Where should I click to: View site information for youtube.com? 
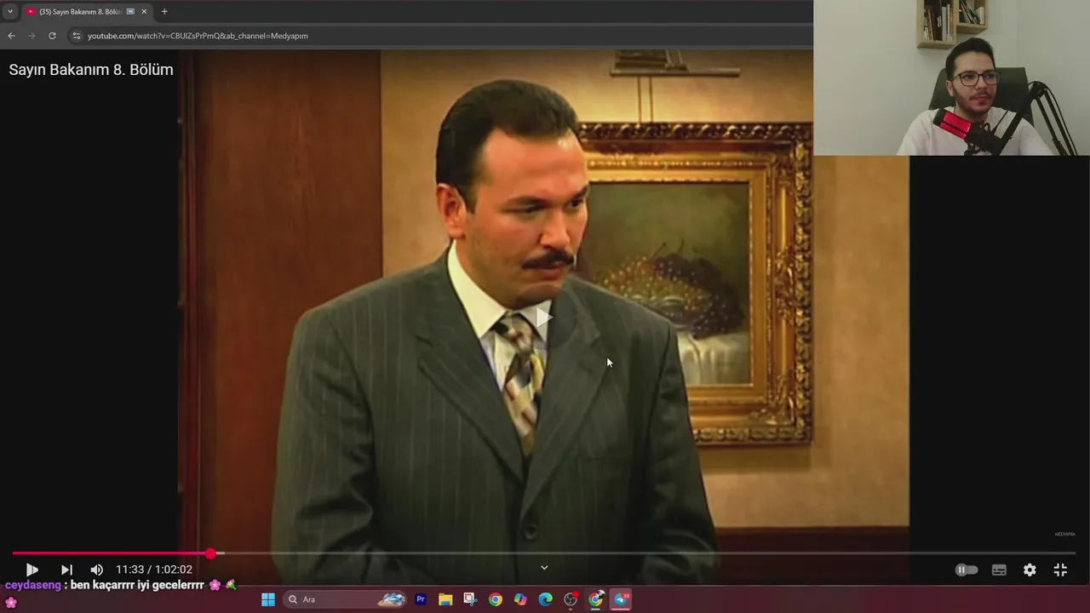(76, 36)
